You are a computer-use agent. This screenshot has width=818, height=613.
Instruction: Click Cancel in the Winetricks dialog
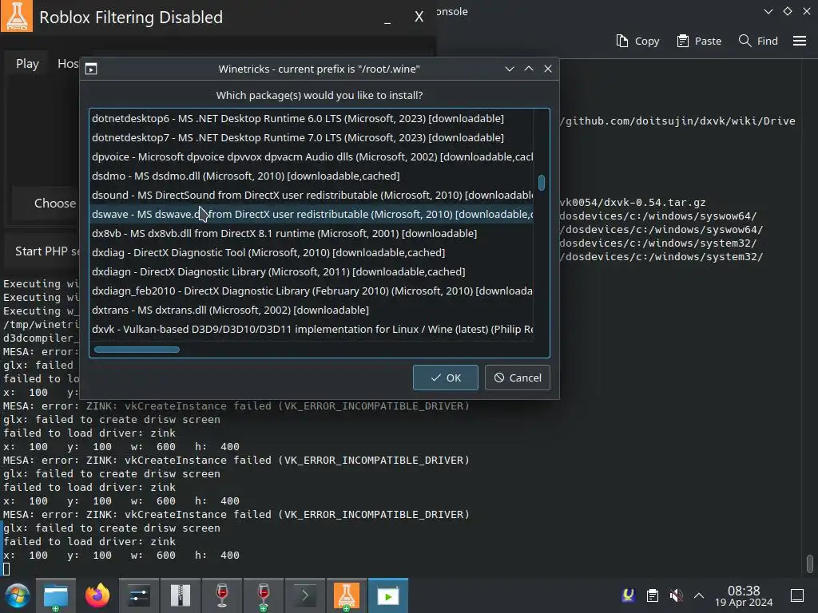(x=518, y=378)
